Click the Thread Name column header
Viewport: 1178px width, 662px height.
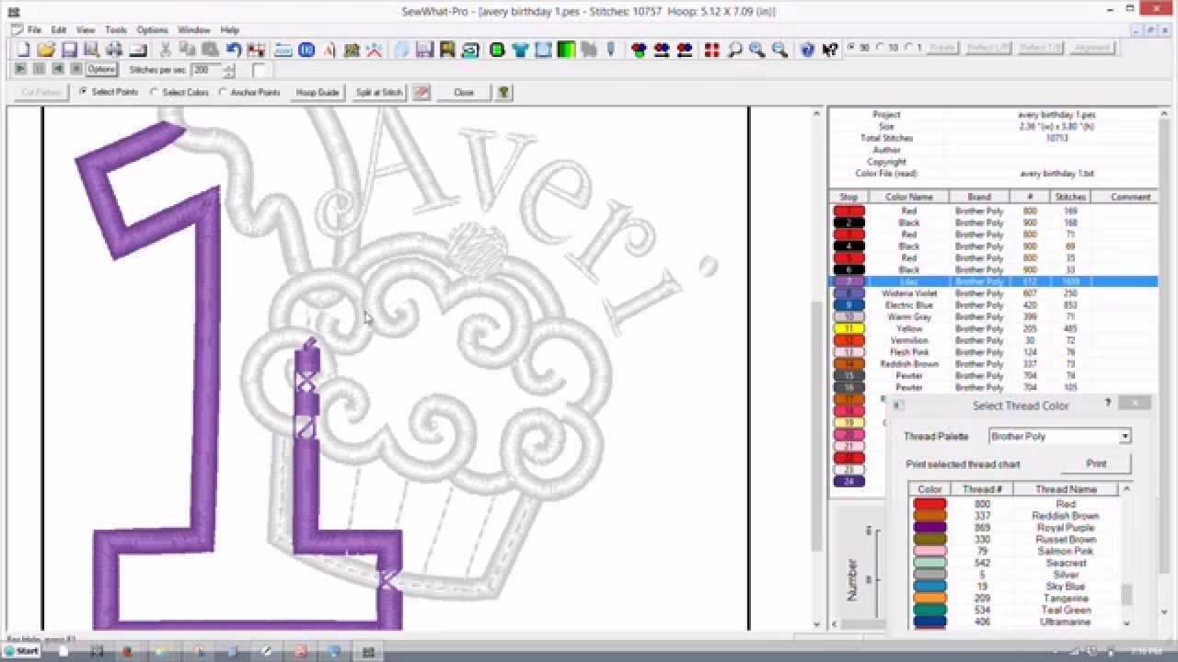[1066, 489]
